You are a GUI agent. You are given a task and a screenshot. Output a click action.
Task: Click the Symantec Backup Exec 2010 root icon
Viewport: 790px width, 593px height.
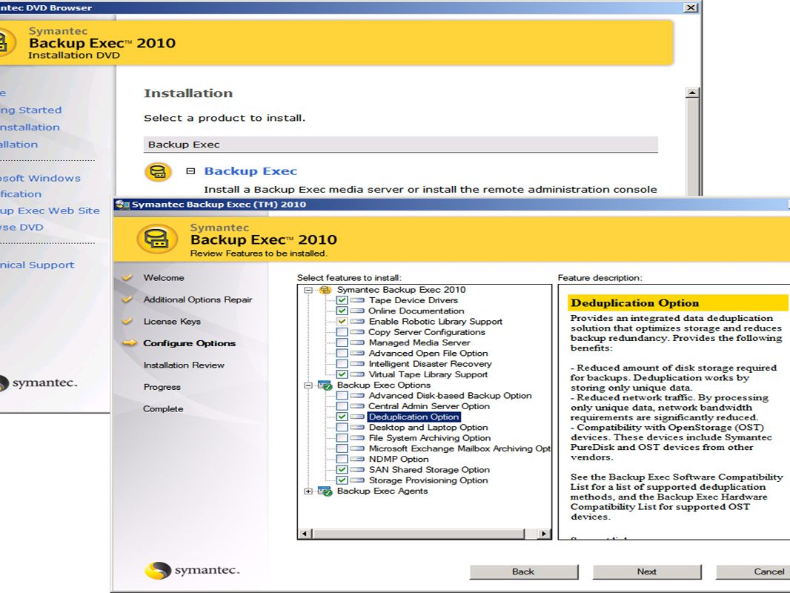[325, 290]
